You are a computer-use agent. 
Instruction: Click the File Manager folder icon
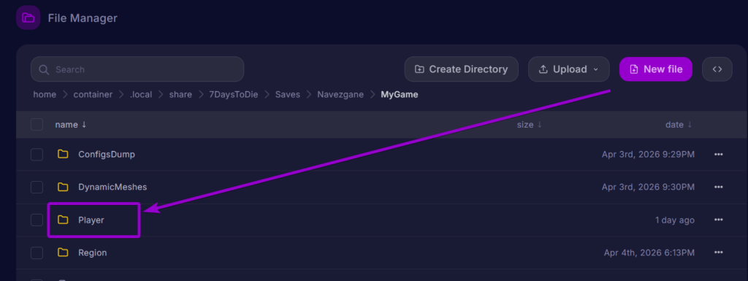(x=28, y=18)
